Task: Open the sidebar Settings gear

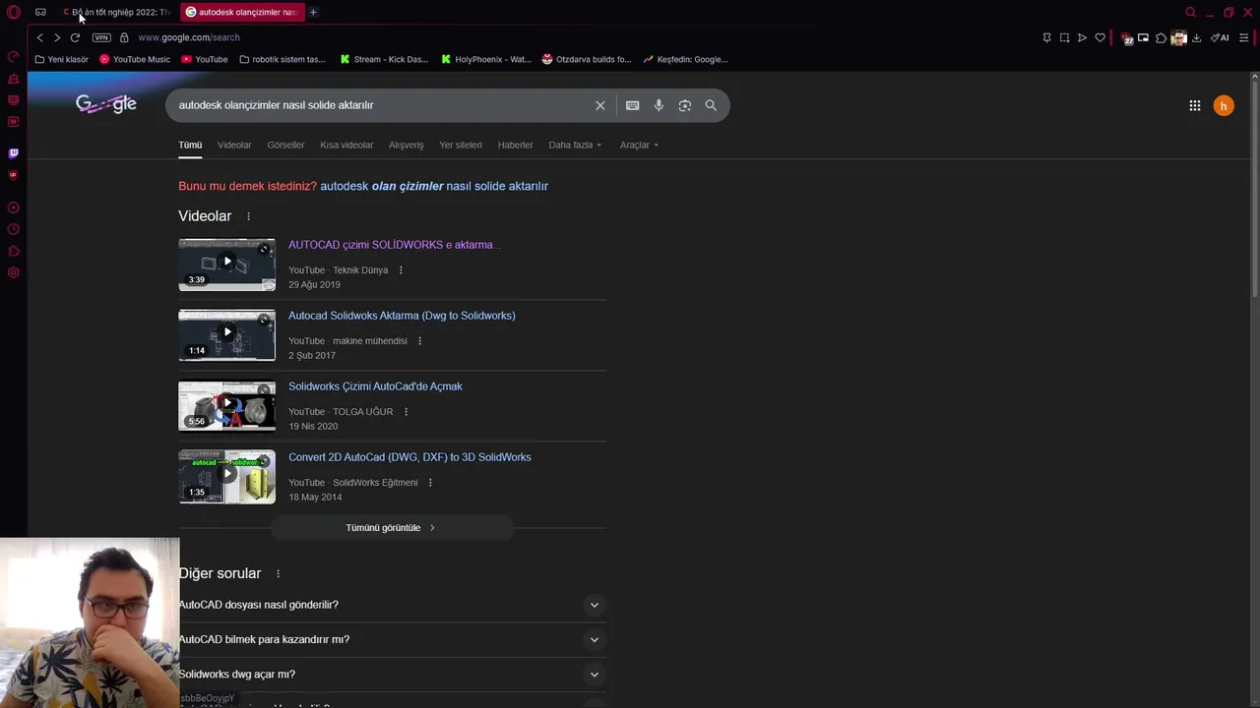Action: 14,272
